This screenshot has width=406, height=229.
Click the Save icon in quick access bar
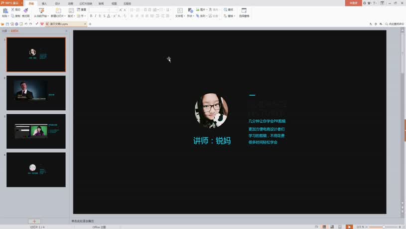click(x=7, y=24)
